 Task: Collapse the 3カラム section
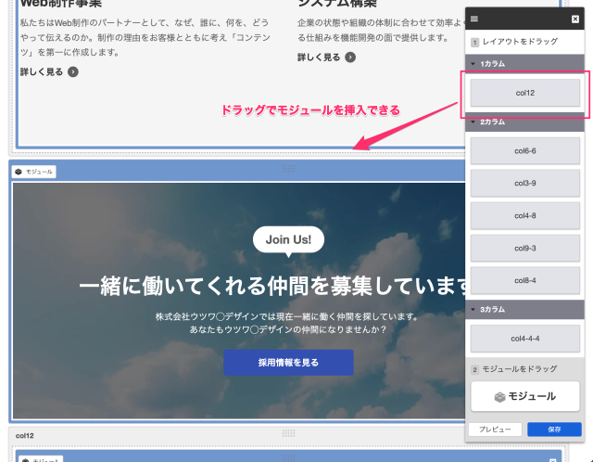tap(474, 308)
